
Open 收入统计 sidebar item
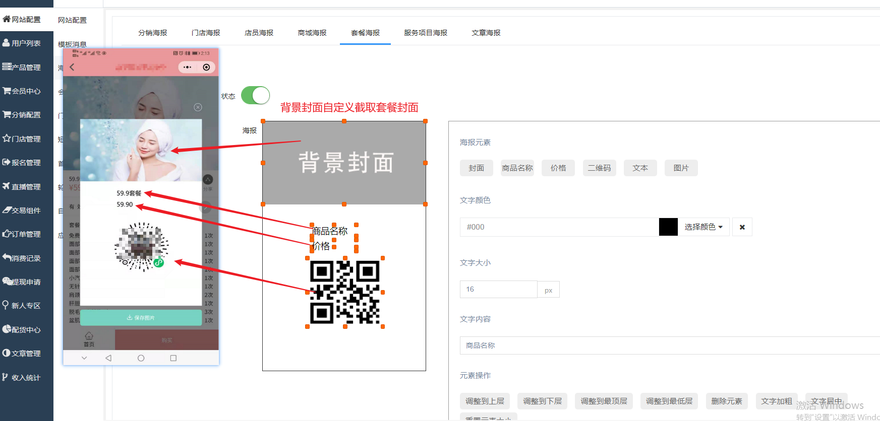22,378
